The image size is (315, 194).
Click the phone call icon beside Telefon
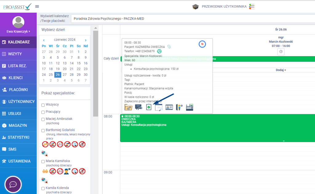(159, 51)
